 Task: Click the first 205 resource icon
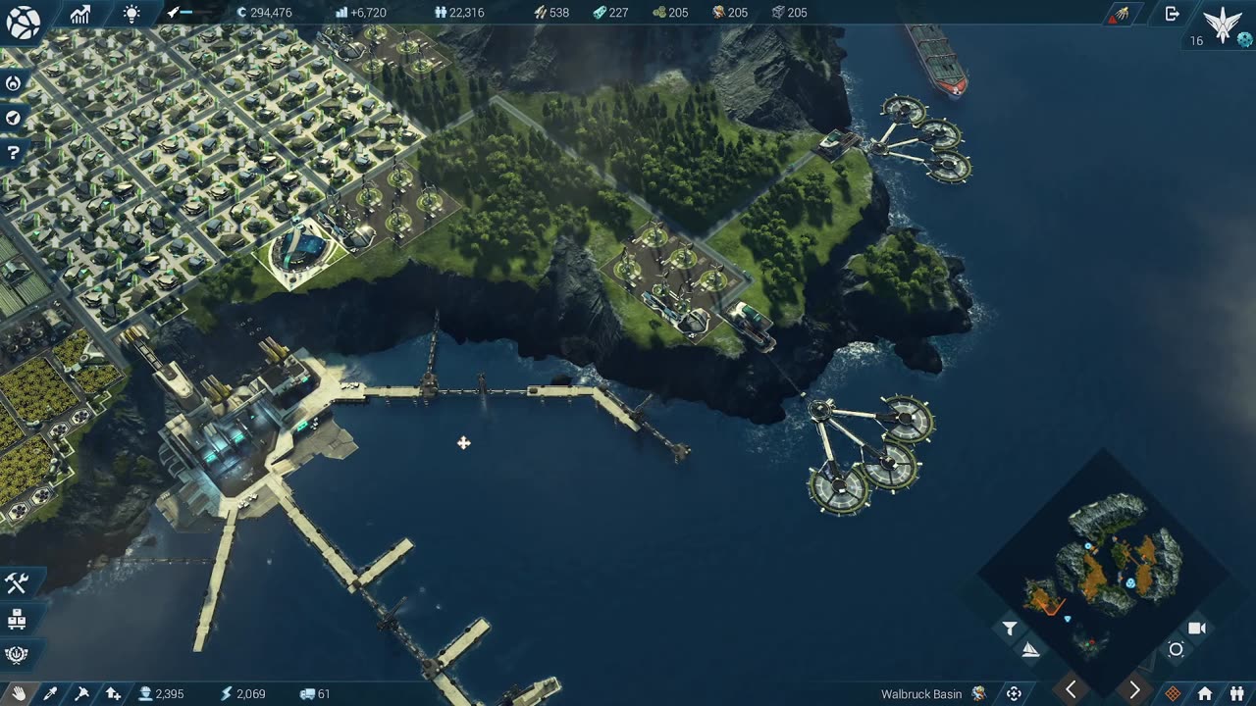[658, 13]
